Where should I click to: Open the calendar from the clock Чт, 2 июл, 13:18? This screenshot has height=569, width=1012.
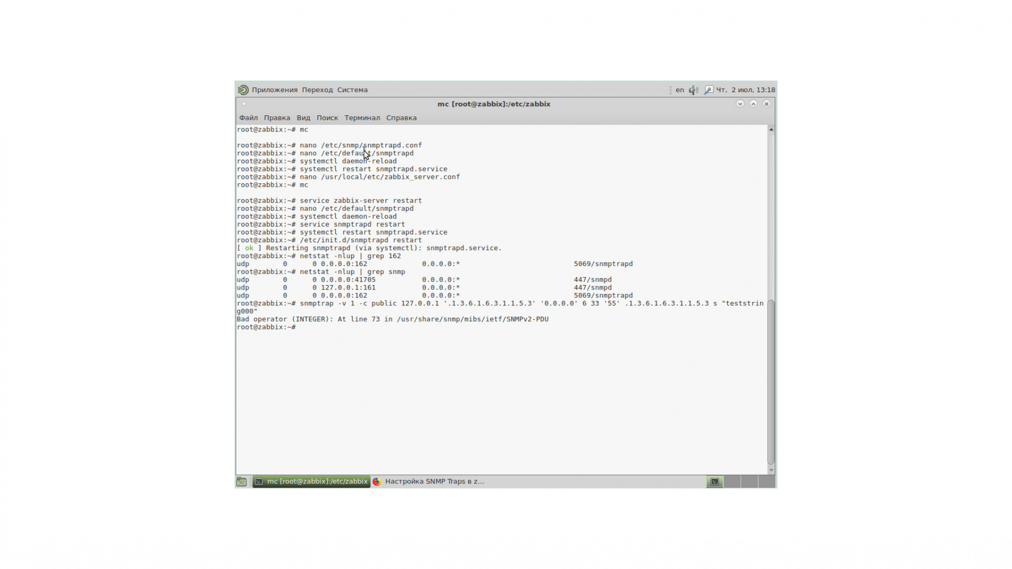[745, 90]
